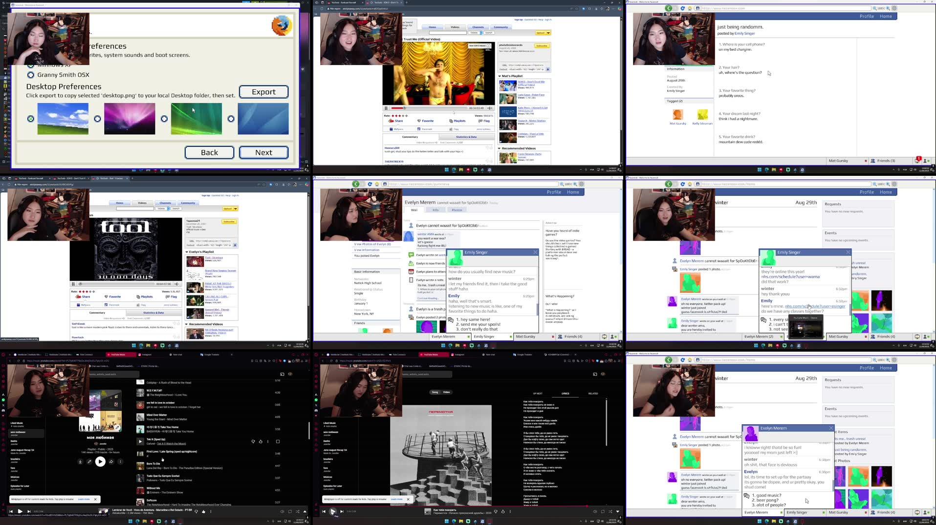The height and width of the screenshot is (525, 936).
Task: Close the Evelyn Merem chat window
Action: [x=831, y=428]
